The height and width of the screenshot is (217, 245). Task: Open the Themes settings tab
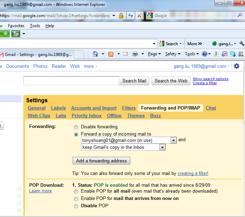[x=136, y=115]
